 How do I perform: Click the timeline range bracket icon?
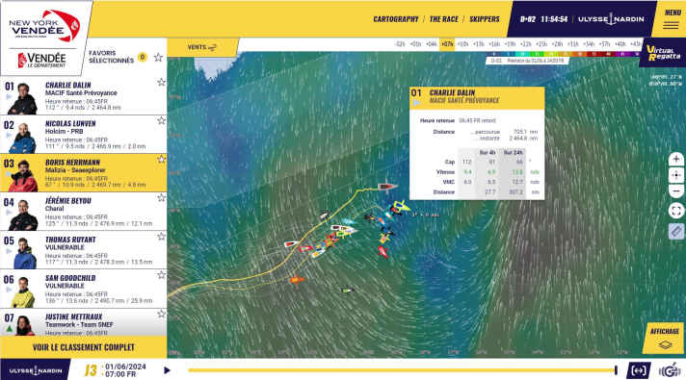pyautogui.click(x=639, y=370)
